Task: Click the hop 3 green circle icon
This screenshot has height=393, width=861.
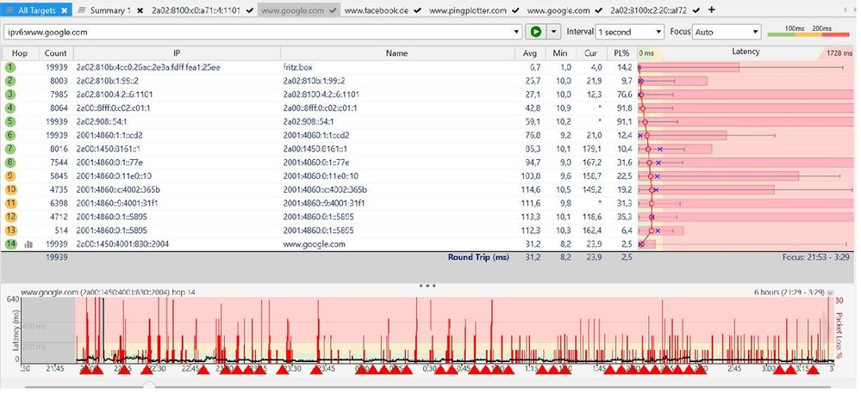Action: click(11, 95)
